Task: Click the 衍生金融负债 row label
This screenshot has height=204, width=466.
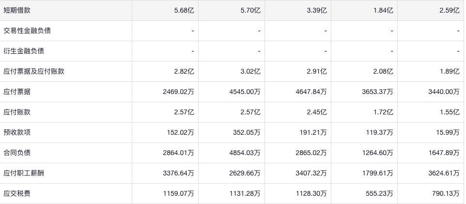Action: coord(24,51)
